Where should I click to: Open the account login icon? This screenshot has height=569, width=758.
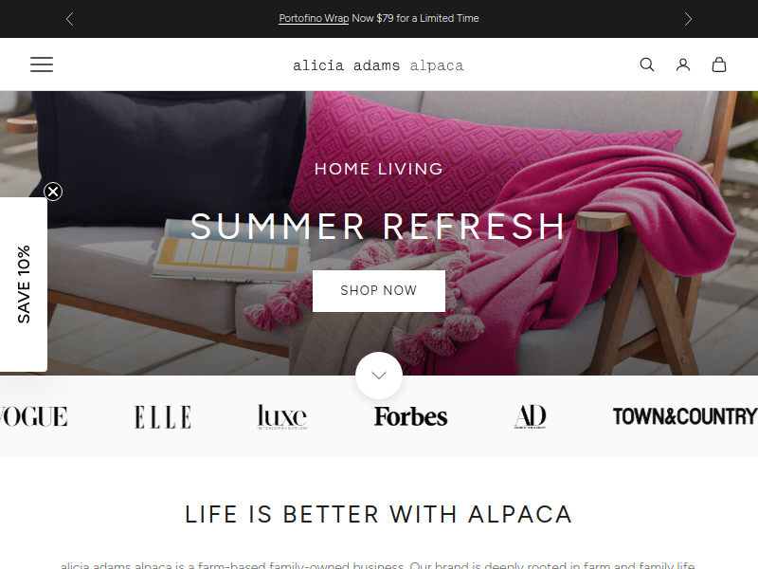(x=682, y=64)
